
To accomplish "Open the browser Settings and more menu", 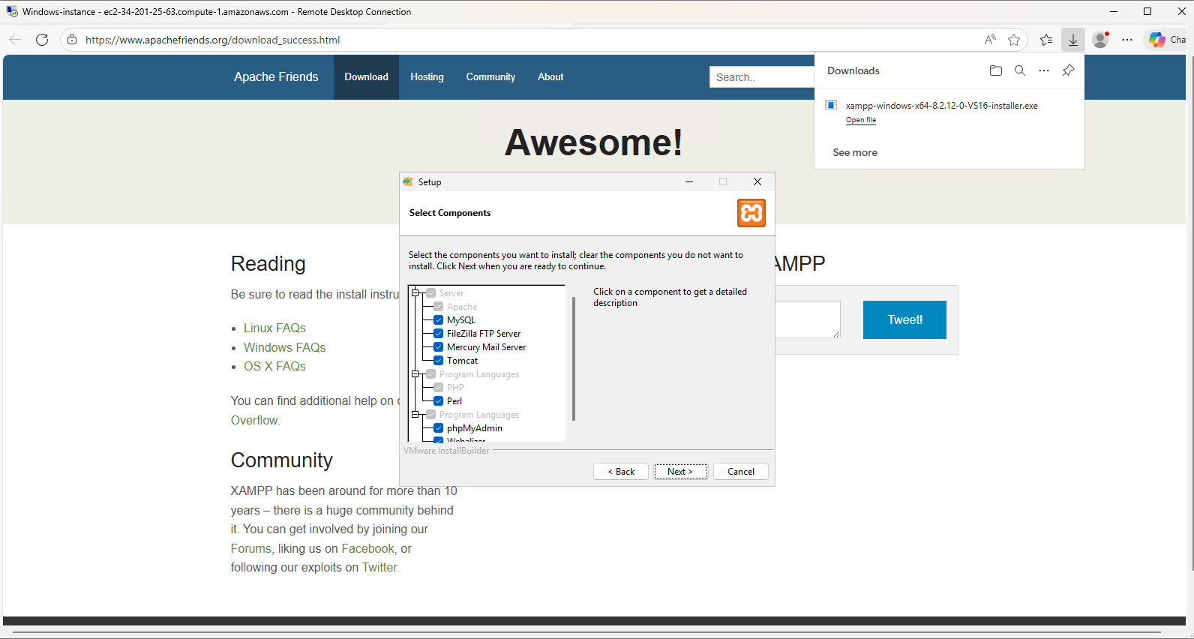I will coord(1127,40).
